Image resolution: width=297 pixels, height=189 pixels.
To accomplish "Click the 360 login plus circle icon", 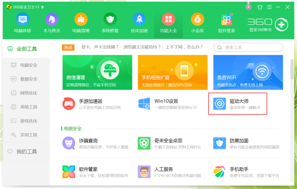I will pyautogui.click(x=281, y=25).
